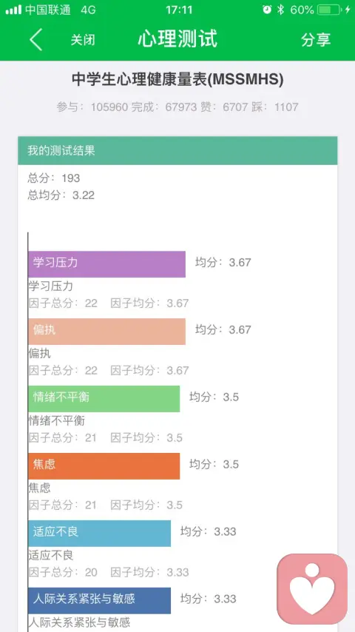Open the 分享 share option
The image size is (355, 632).
(316, 39)
